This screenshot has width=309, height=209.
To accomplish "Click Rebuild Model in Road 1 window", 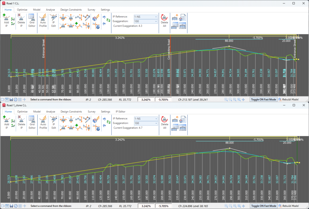I will click(288, 100).
